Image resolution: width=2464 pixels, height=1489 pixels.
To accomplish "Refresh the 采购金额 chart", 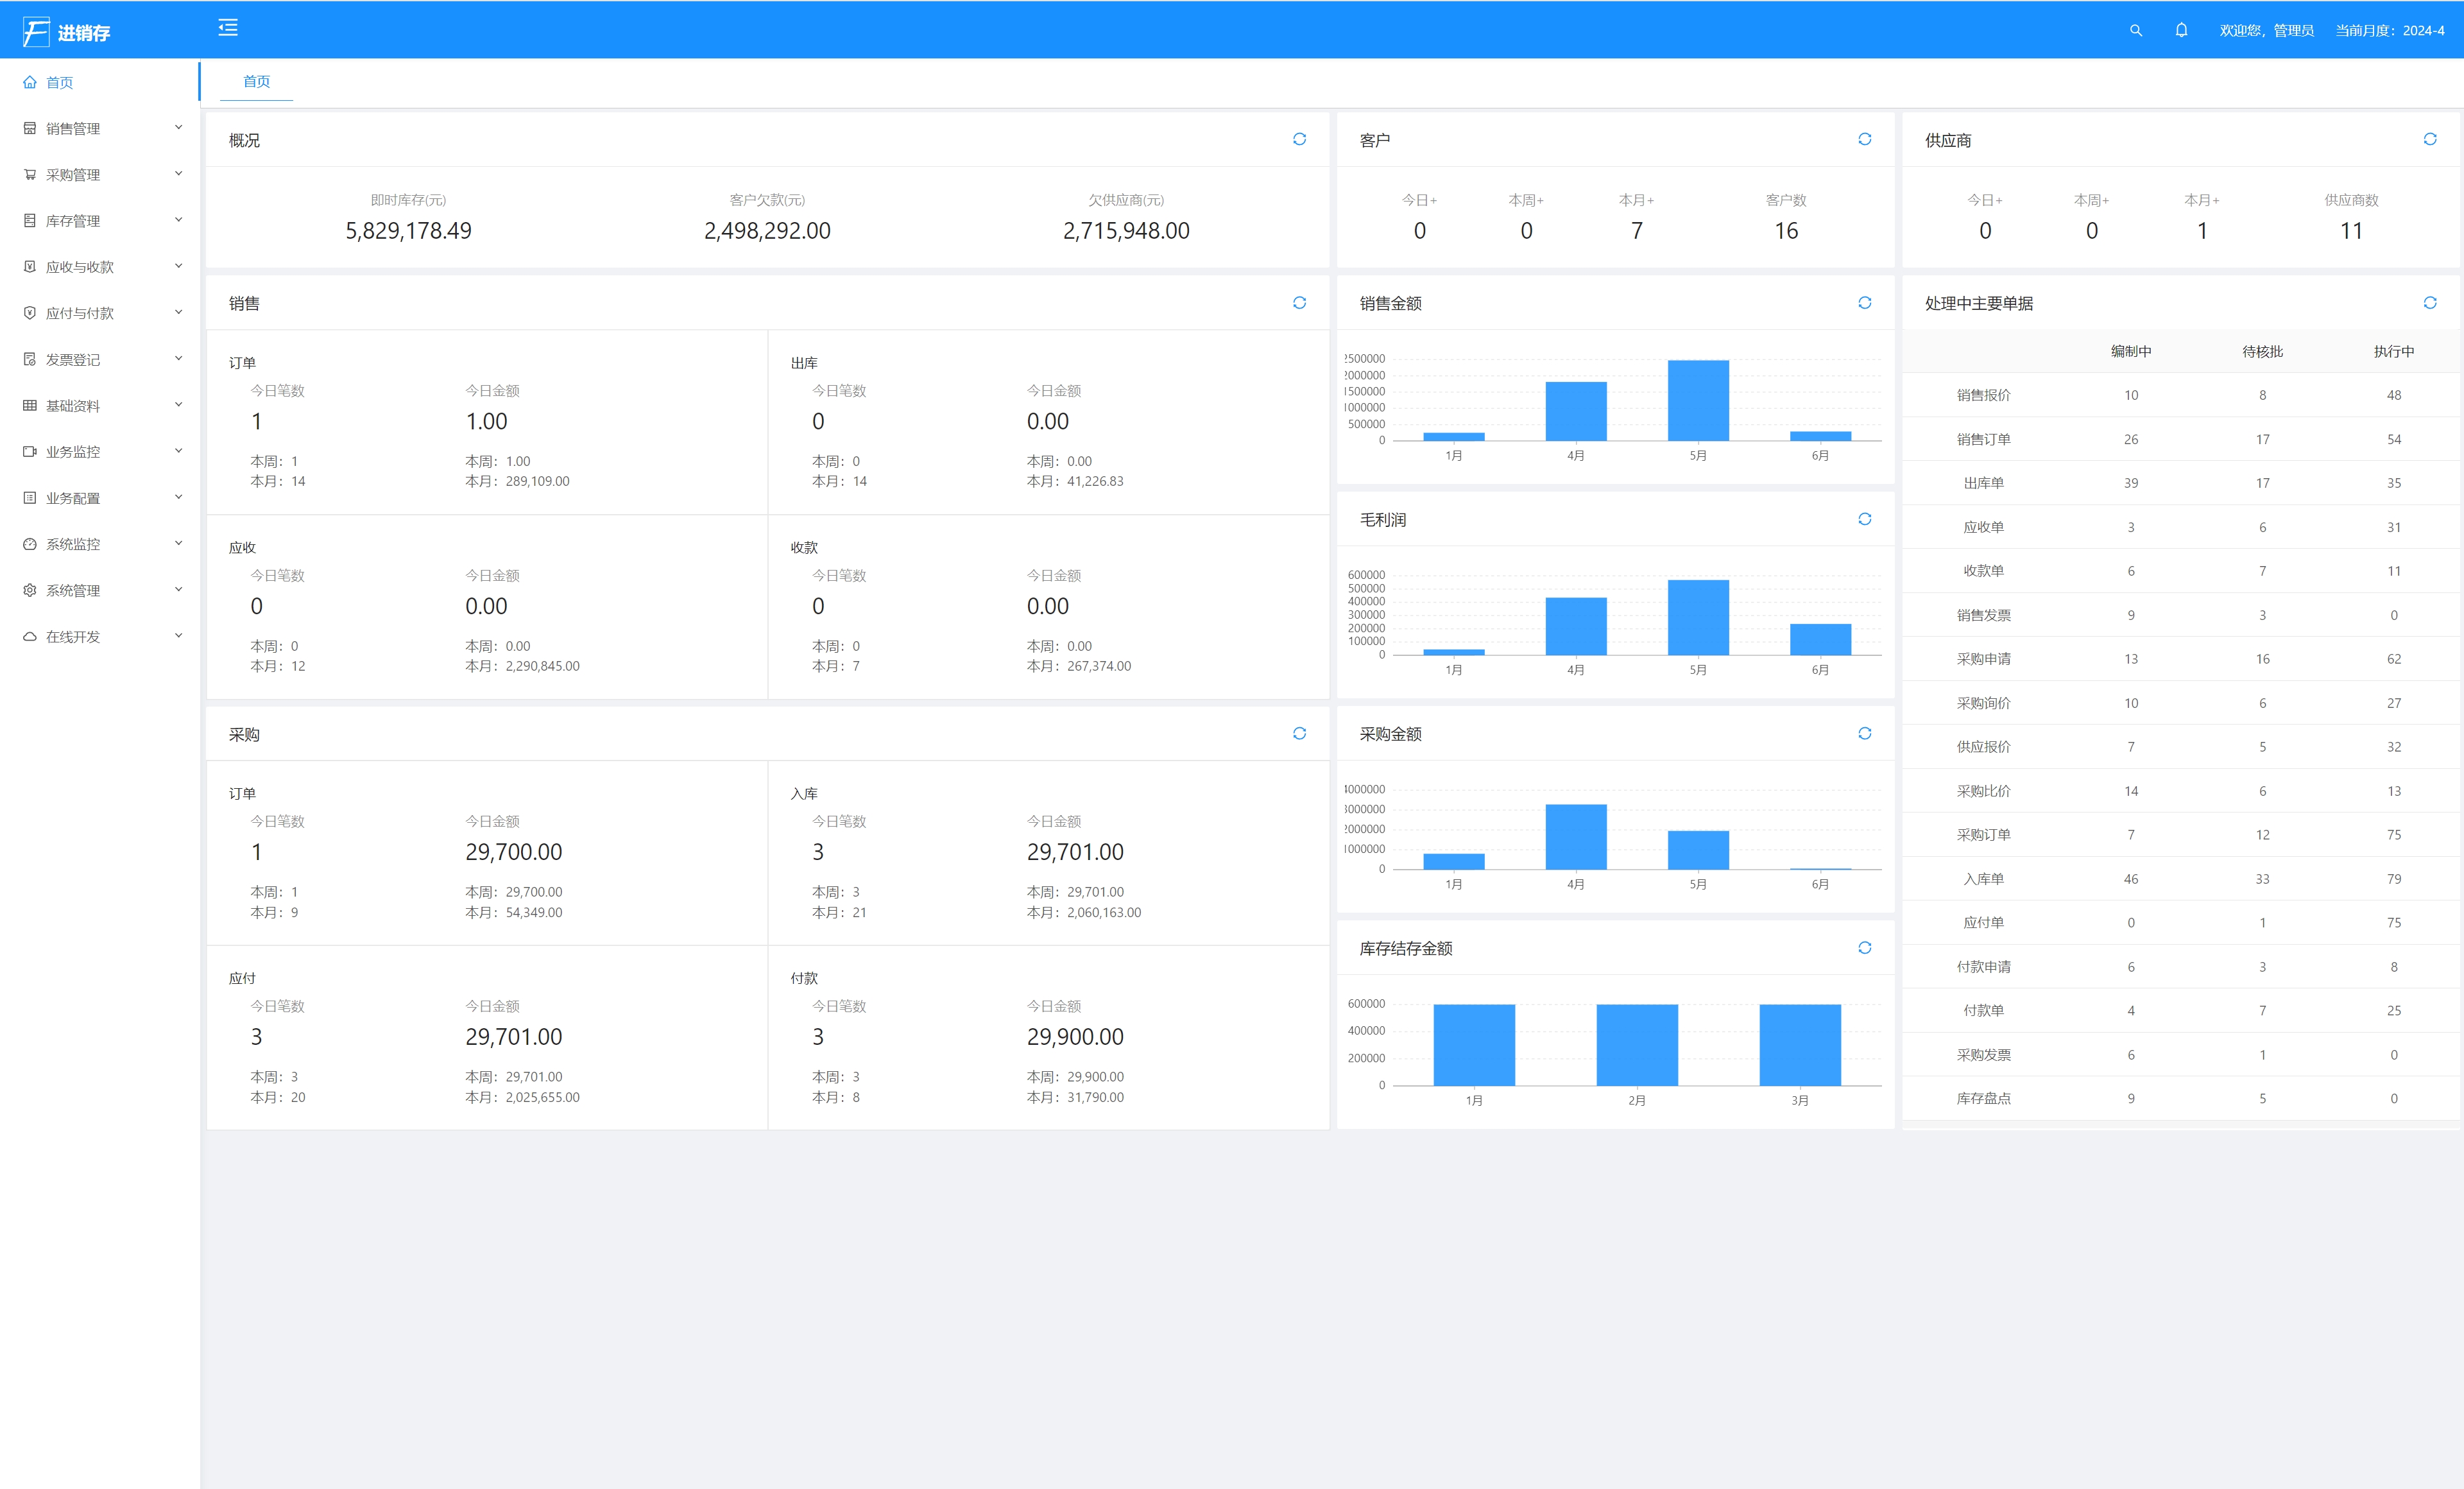I will (x=1864, y=733).
